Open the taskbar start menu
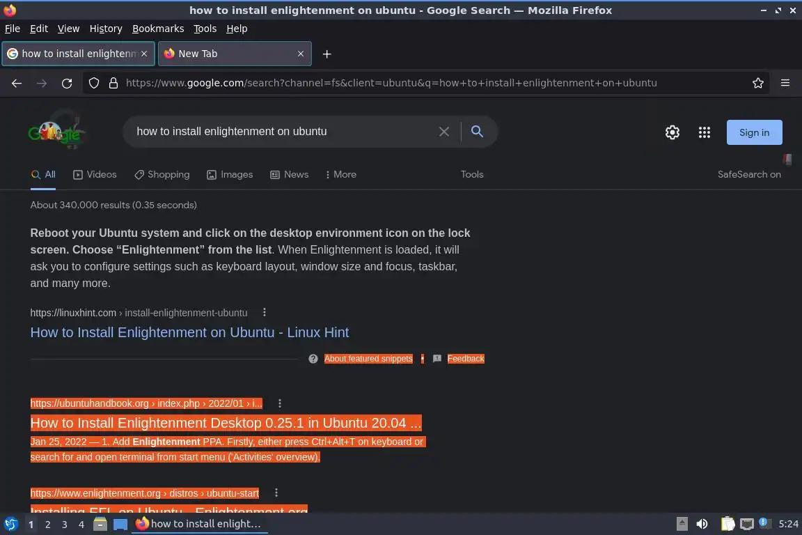The image size is (802, 535). pyautogui.click(x=10, y=525)
